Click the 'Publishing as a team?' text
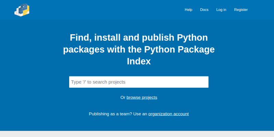The height and width of the screenshot is (137, 274). click(110, 114)
